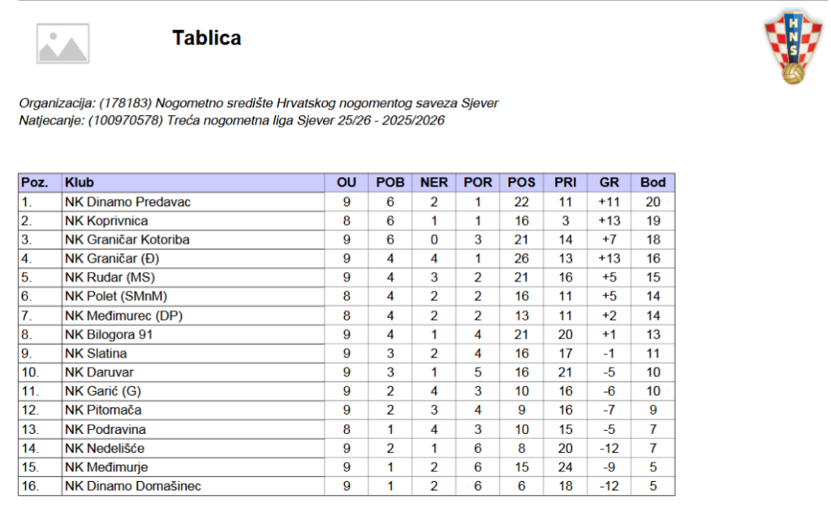Click the NER column header
831x525 pixels.
coord(434,183)
